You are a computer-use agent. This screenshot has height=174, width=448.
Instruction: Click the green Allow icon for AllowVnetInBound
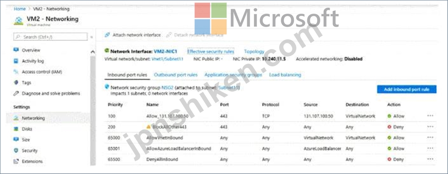click(389, 138)
